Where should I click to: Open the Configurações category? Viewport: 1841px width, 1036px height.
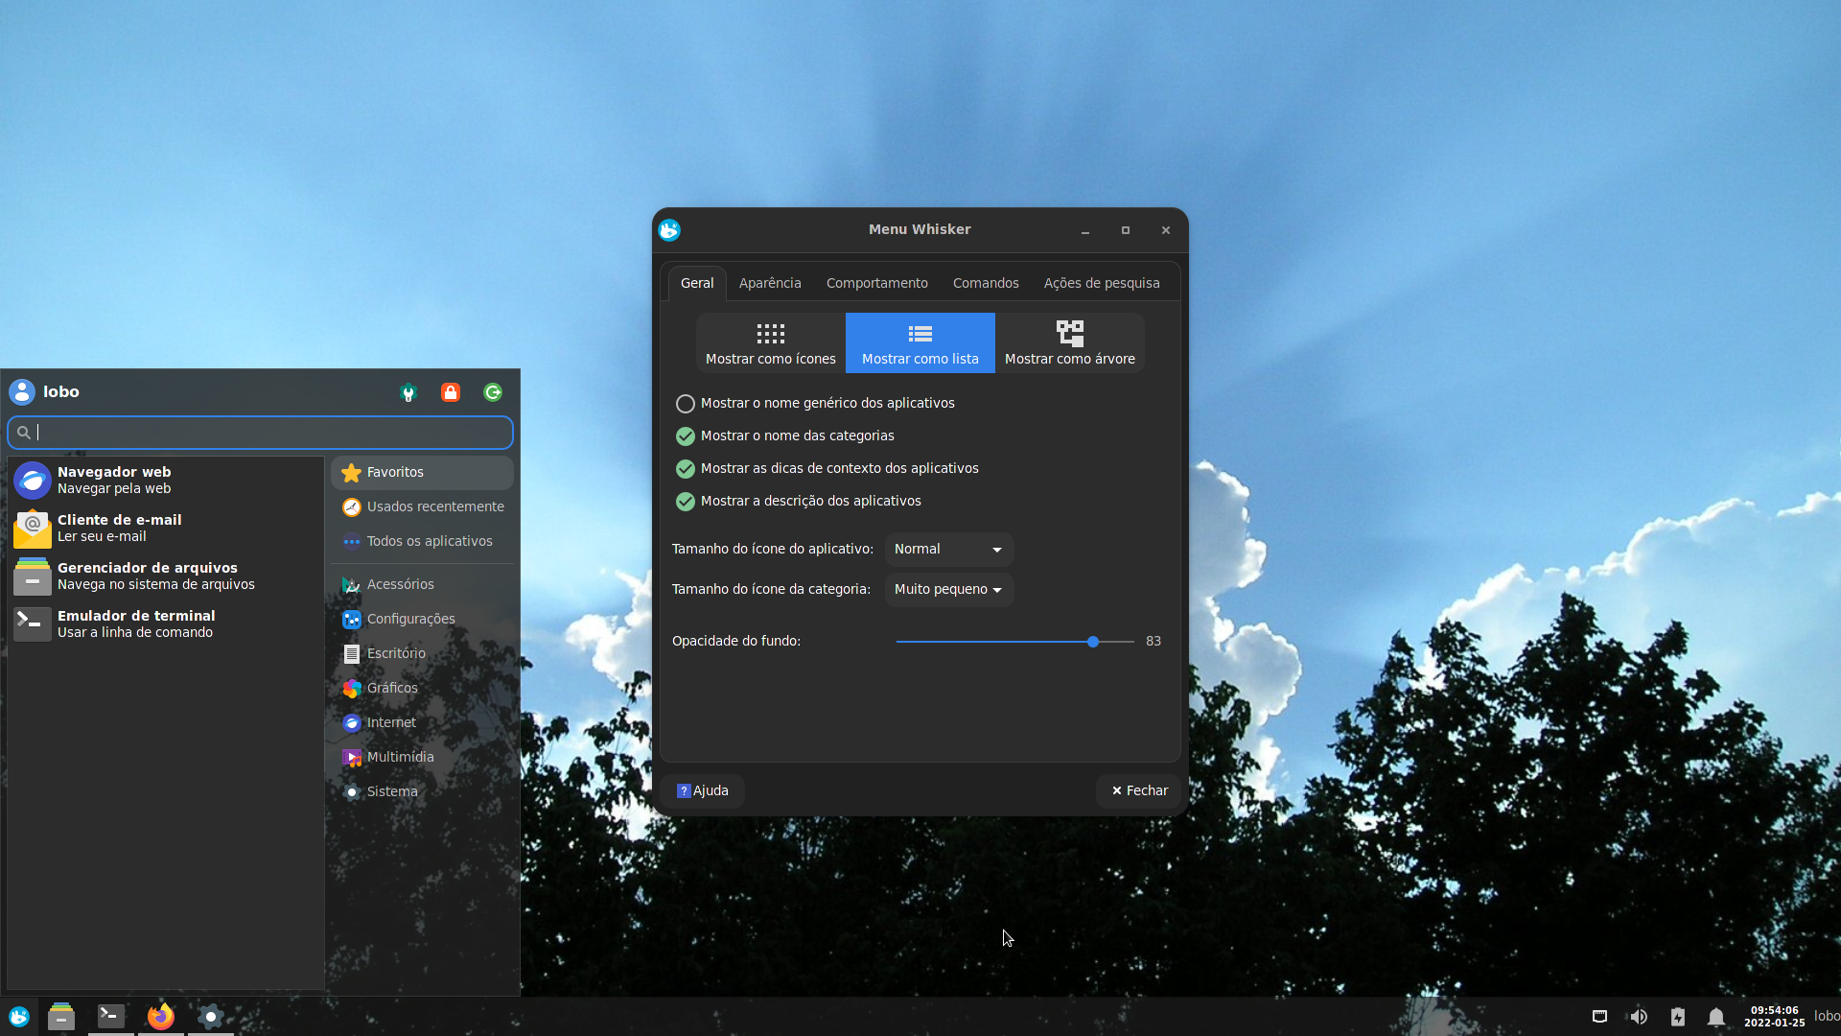410,619
